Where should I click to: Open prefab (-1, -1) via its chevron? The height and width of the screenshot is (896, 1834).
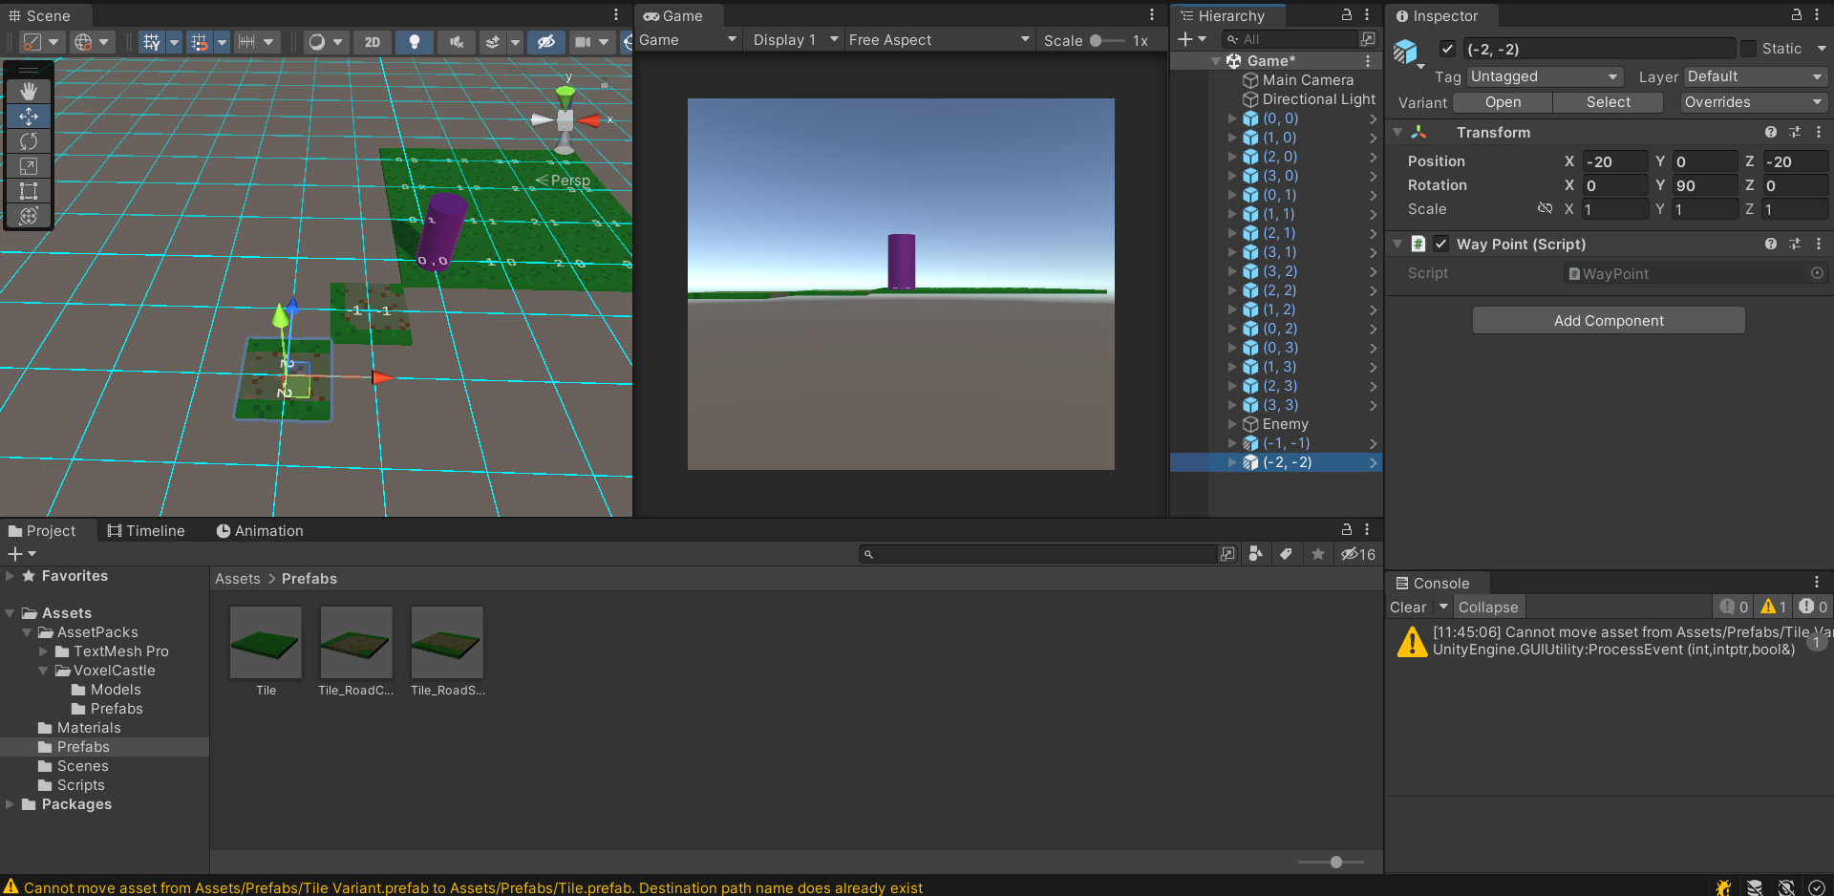point(1373,443)
